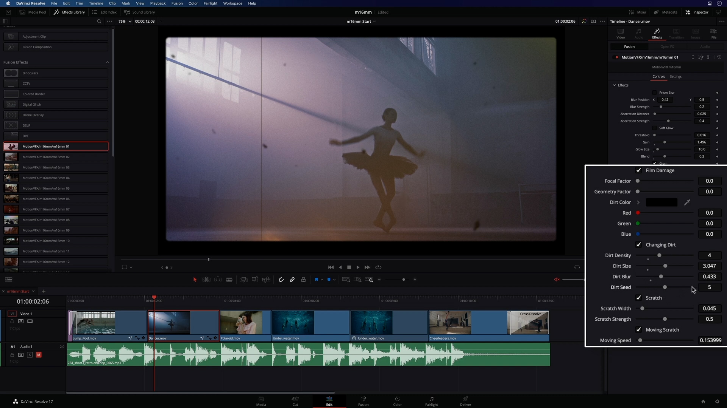Click the Overwrite Clip icon

pyautogui.click(x=255, y=280)
